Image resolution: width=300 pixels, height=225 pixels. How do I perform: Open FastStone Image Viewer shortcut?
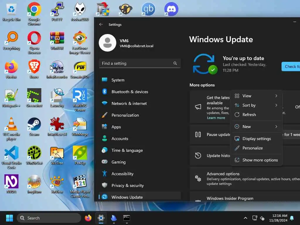click(x=80, y=42)
